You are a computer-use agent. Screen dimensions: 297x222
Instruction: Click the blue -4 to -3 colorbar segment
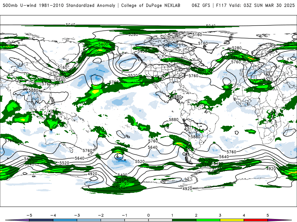tap(65, 220)
